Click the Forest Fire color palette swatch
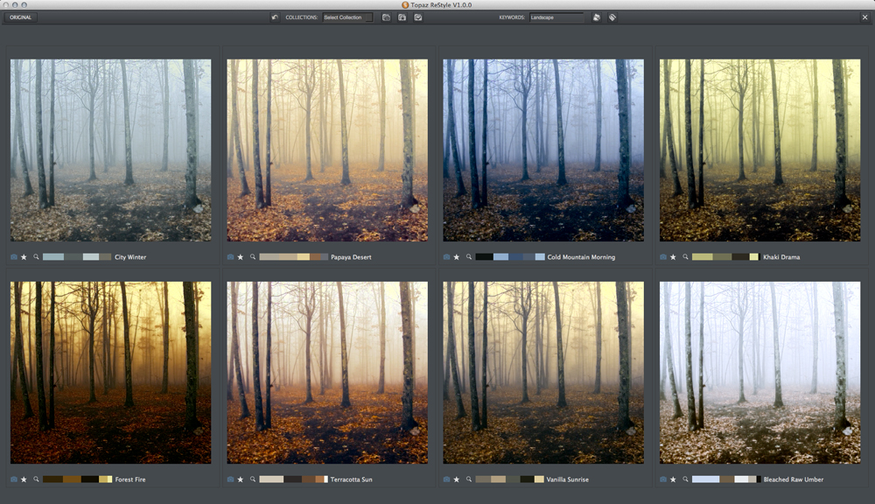Viewport: 875px width, 504px height. [x=78, y=479]
